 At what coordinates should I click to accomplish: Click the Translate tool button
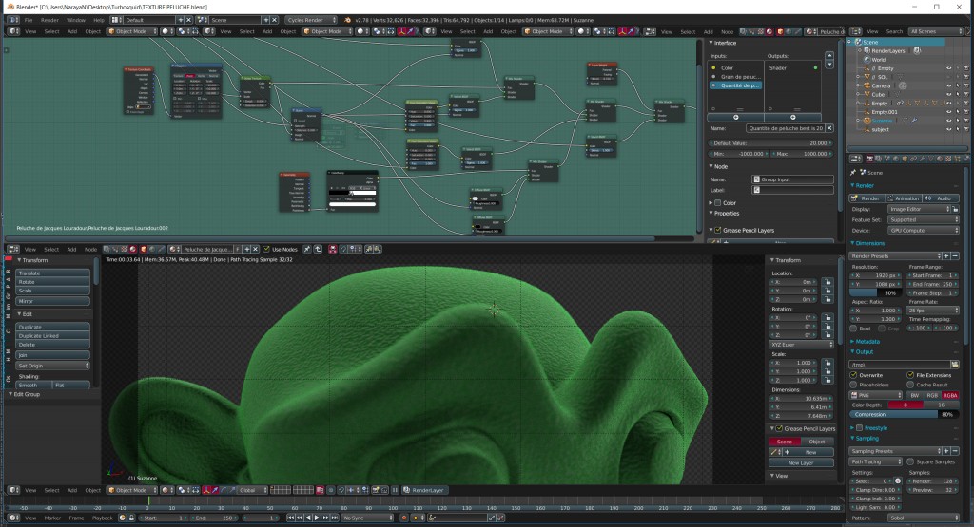point(52,273)
